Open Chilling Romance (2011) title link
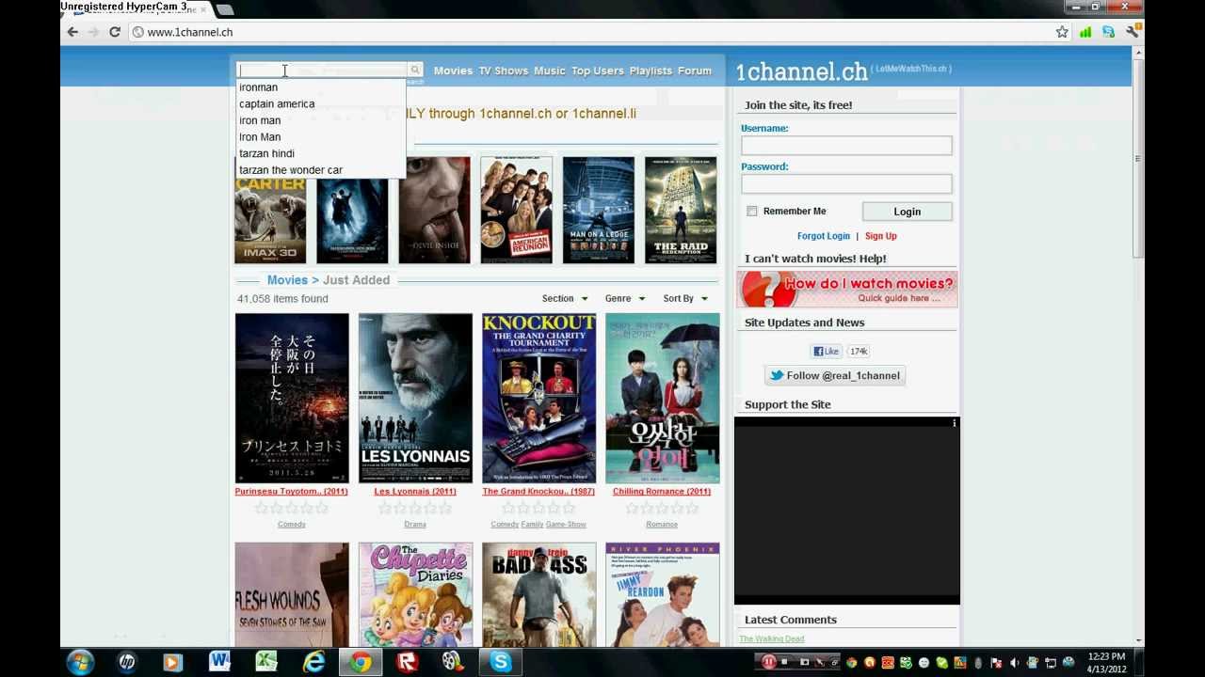Image resolution: width=1205 pixels, height=677 pixels. (x=662, y=491)
